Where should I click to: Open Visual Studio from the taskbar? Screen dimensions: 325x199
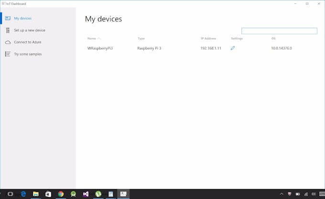pos(86,194)
